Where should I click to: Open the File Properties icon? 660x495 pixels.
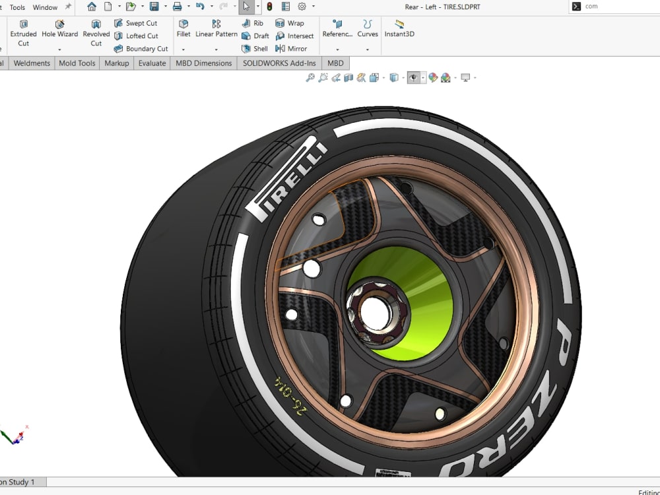pyautogui.click(x=286, y=7)
